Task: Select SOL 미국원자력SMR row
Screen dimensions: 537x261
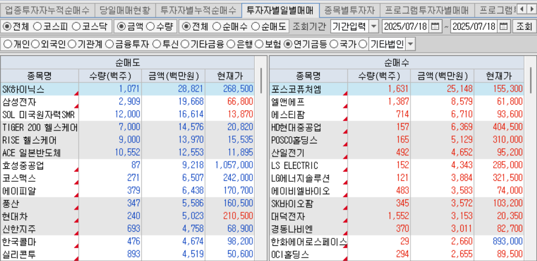Action: click(128, 115)
